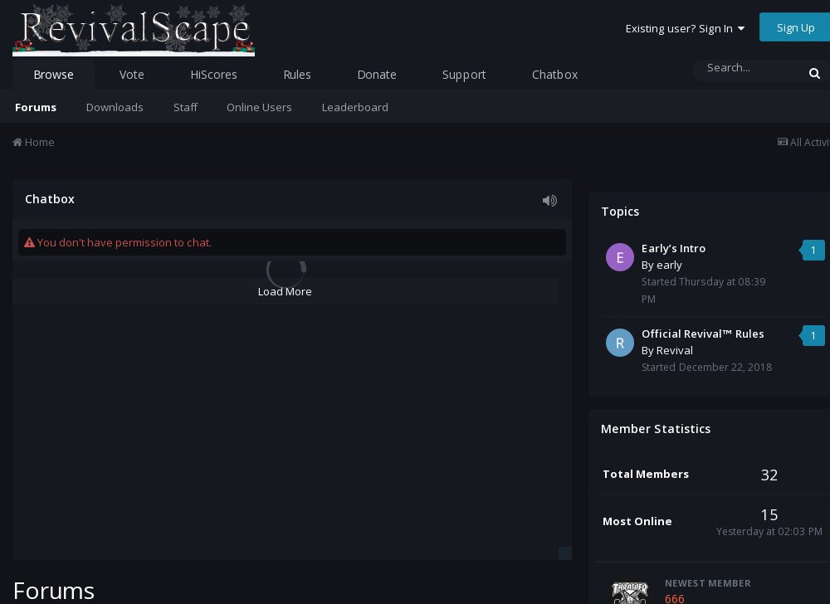This screenshot has height=604, width=830.
Task: Click the RevivalScape logo
Action: coord(134,30)
